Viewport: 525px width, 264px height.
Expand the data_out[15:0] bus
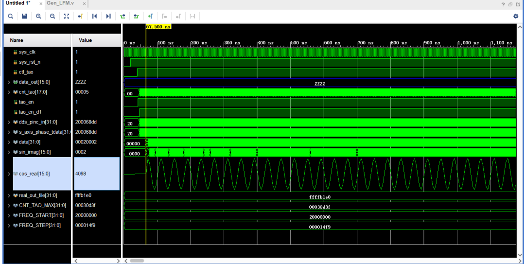[9, 82]
